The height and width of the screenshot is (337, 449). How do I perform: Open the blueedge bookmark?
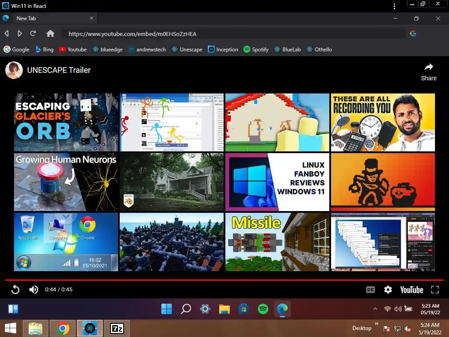(107, 49)
